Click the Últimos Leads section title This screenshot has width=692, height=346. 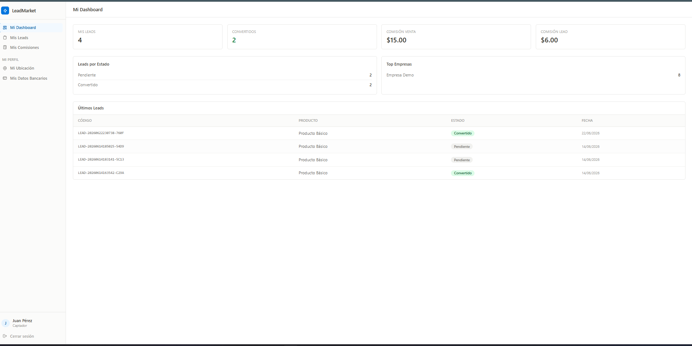point(91,108)
